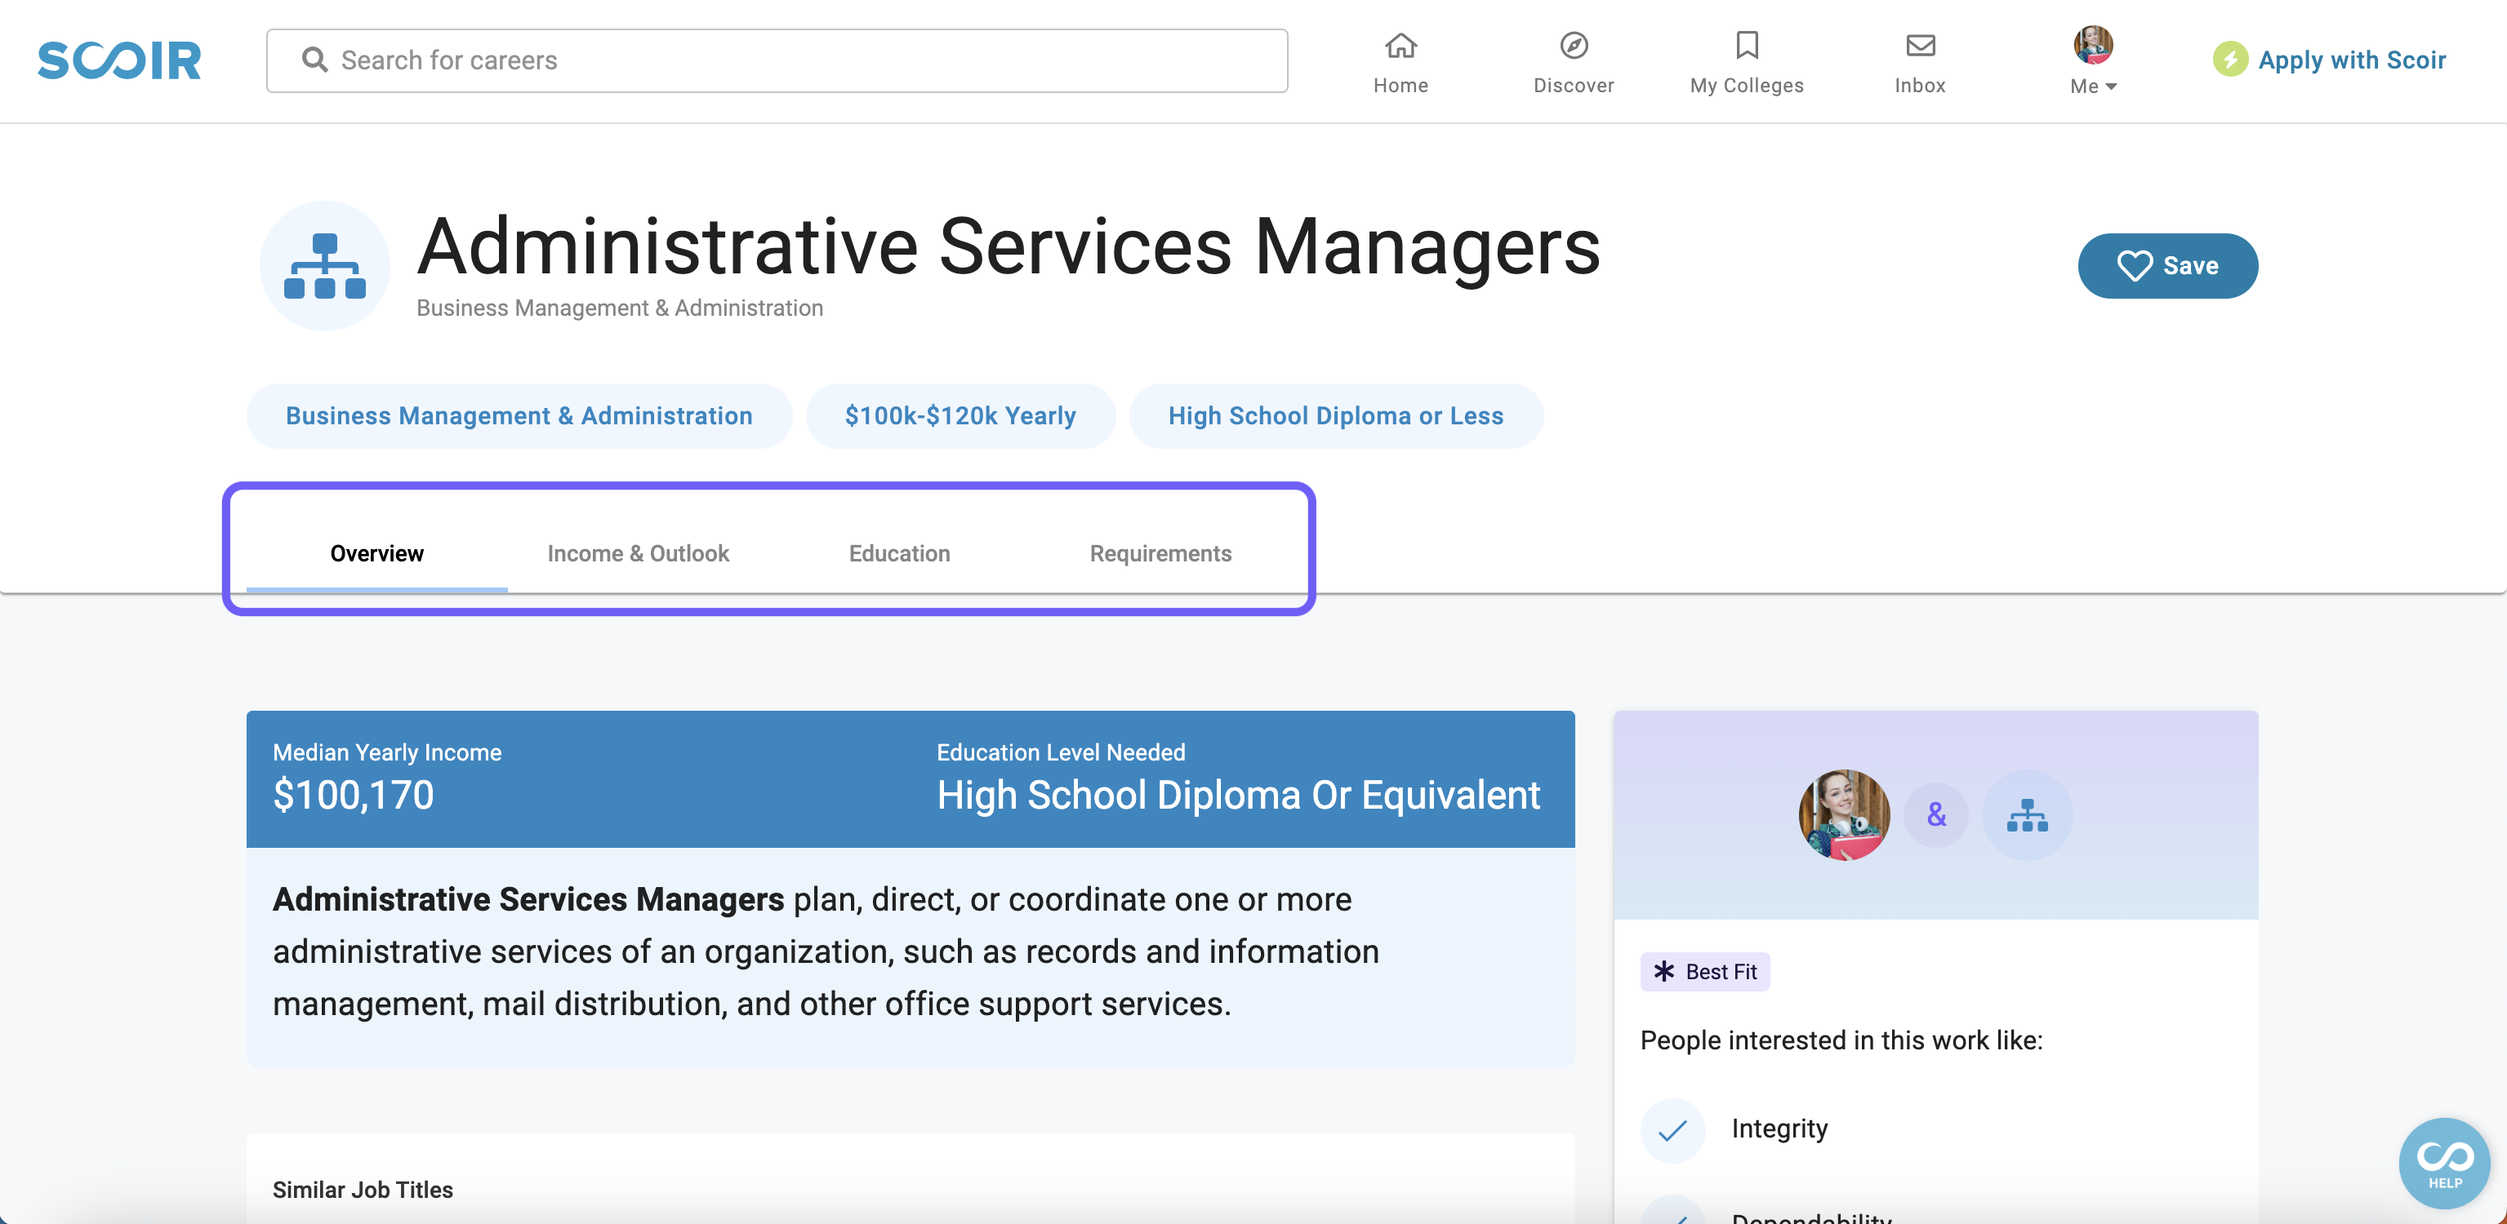Switch to the Income & Outlook tab

[639, 553]
